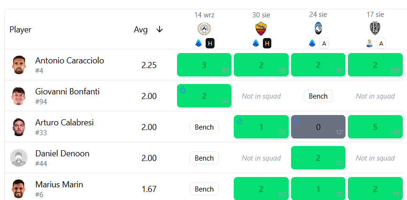
Task: Click the Serie A logo under 14 wrz
Action: 199,43
